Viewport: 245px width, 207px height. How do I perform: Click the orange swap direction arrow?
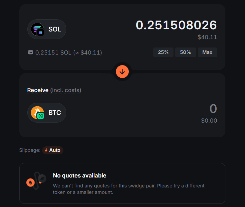point(122,72)
